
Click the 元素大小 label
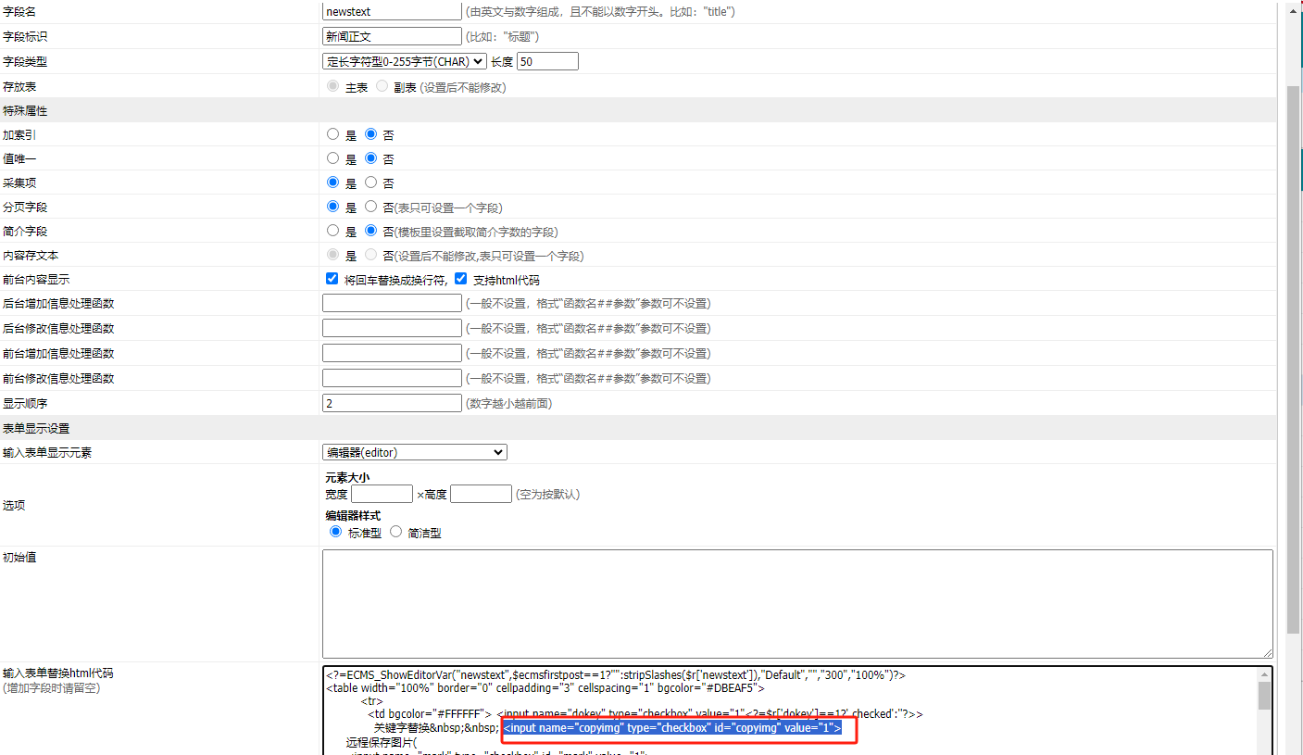coord(347,477)
